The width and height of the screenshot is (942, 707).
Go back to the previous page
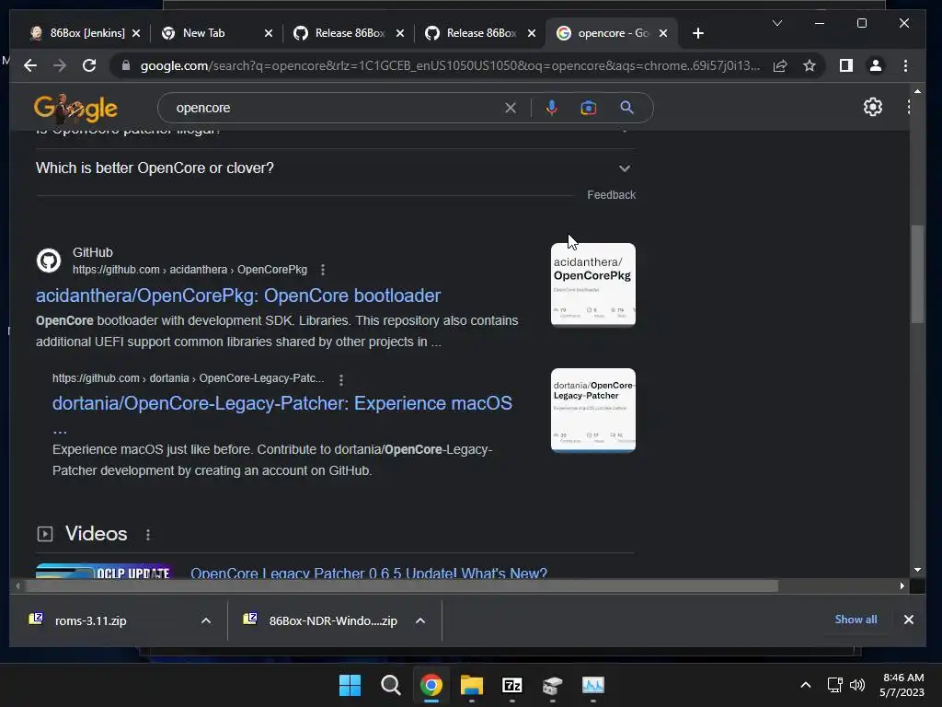[30, 65]
